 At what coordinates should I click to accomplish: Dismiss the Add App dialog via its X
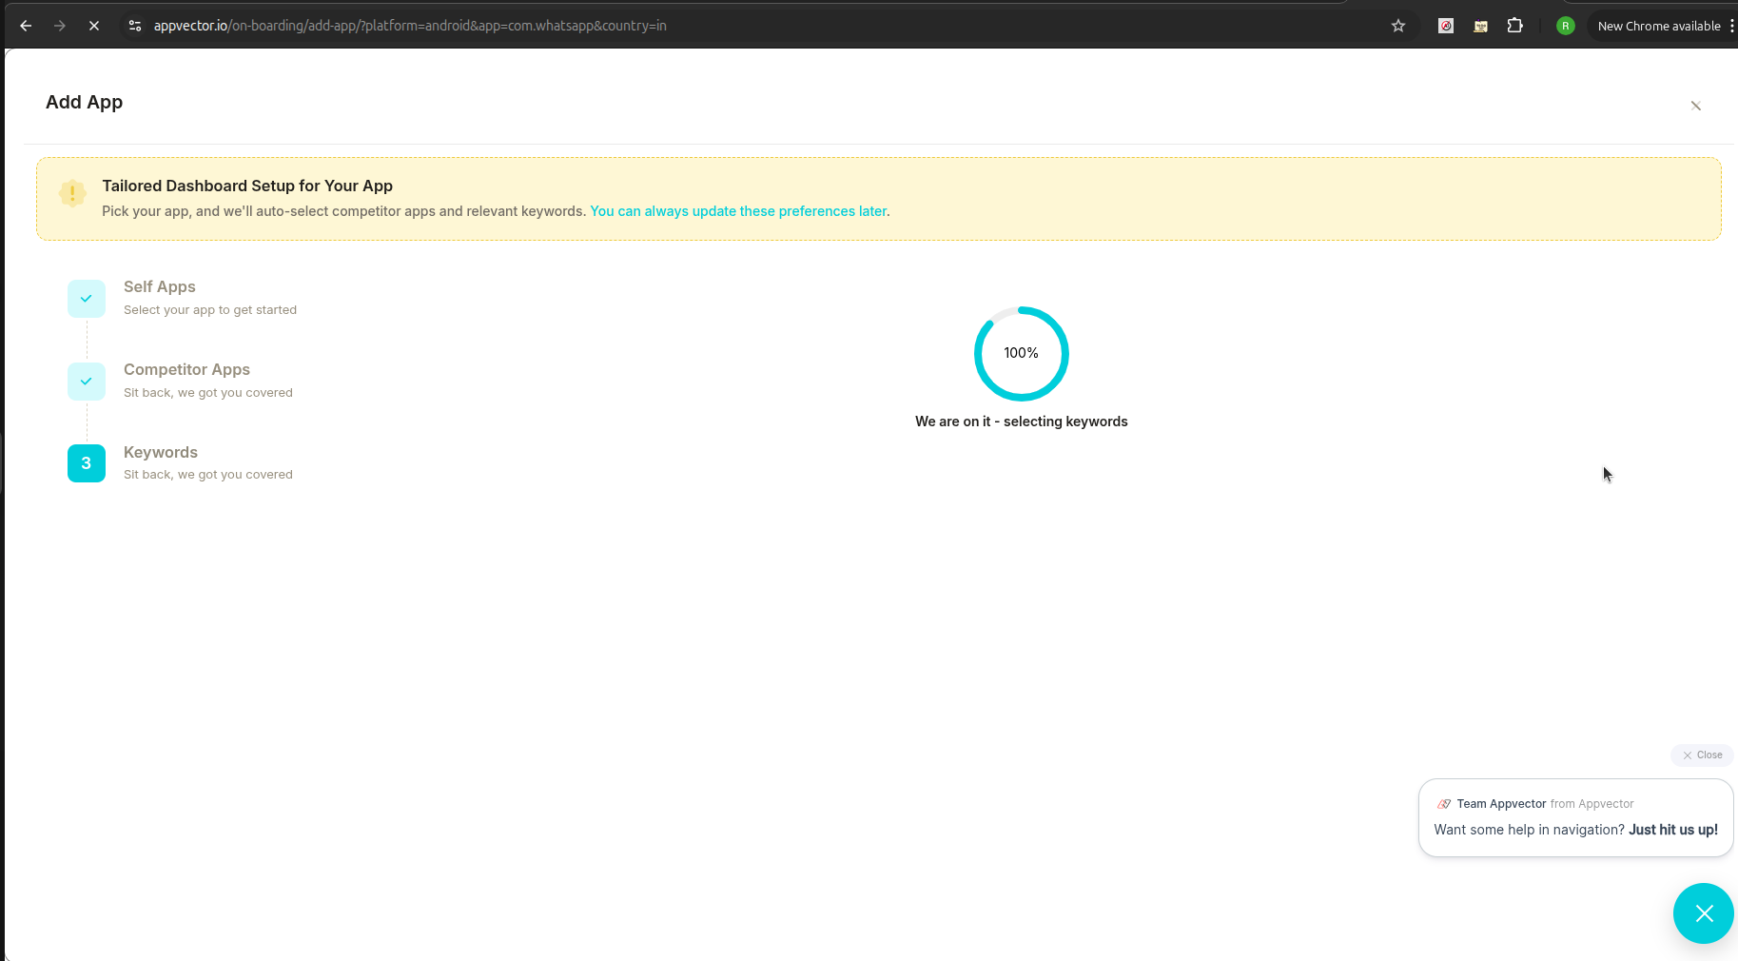click(x=1696, y=106)
